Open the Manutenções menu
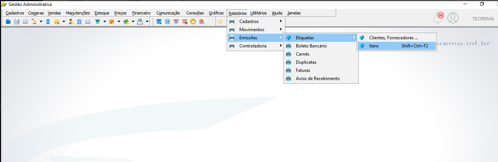The width and height of the screenshot is (498, 162). pos(78,13)
